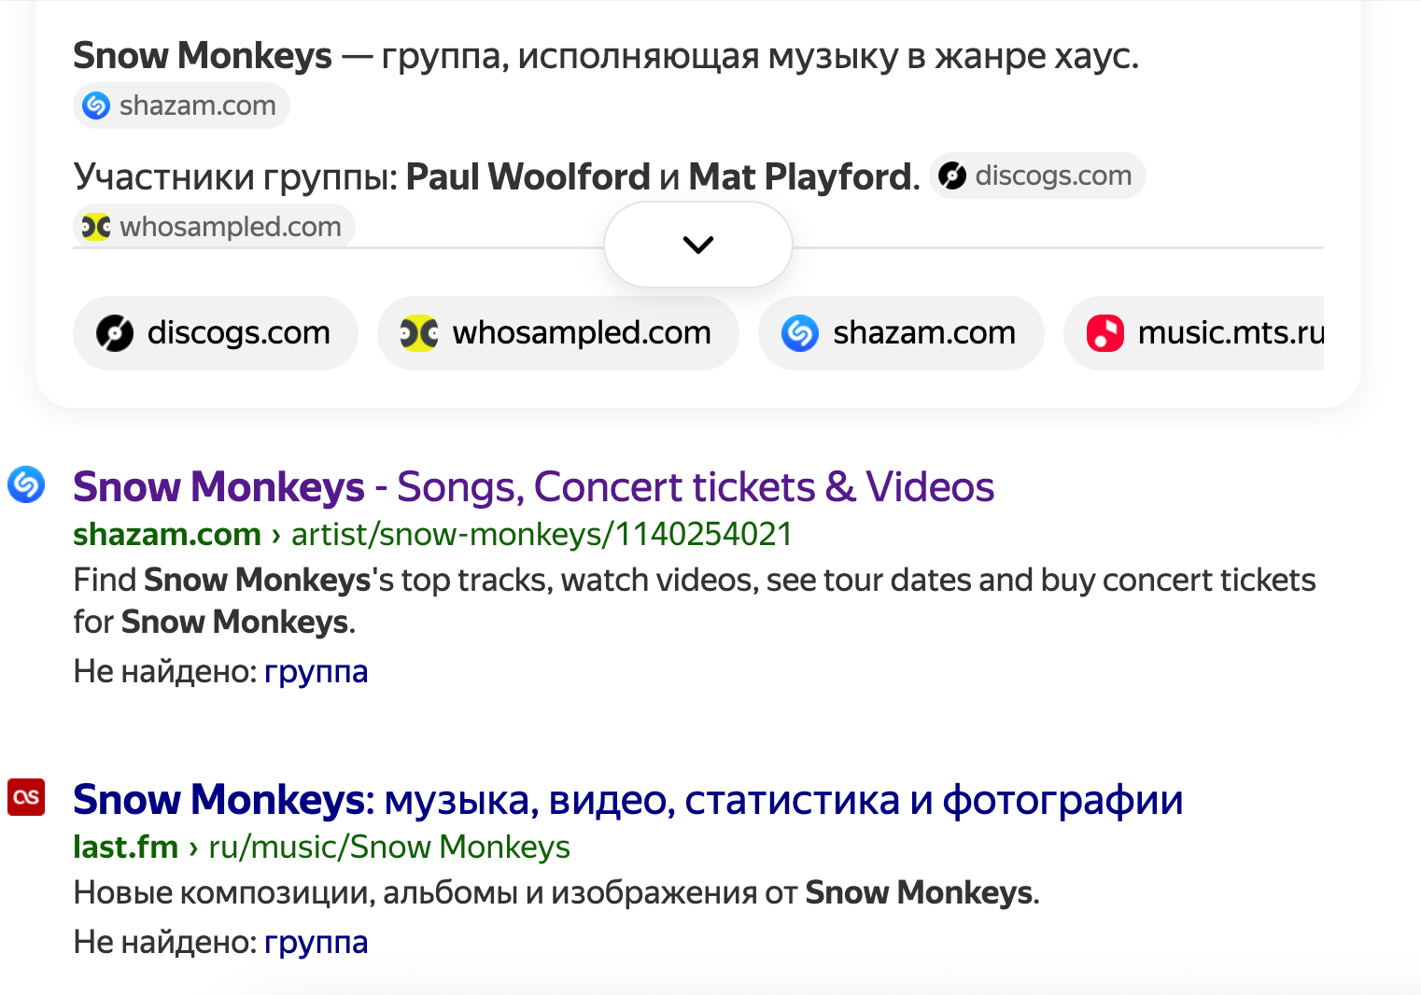Click 'группа' missing-word link under Shazam result
The image size is (1421, 995).
pos(316,671)
